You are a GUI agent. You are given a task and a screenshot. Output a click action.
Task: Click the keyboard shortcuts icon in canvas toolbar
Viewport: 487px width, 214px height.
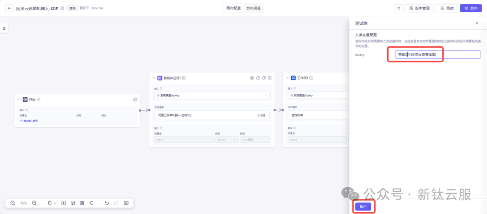(126, 203)
